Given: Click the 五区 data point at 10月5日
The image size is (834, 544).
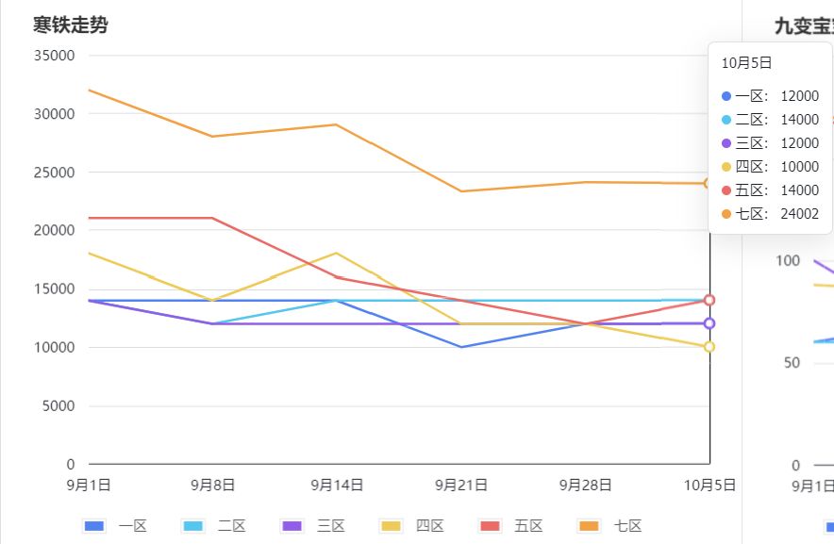Looking at the screenshot, I should (709, 300).
